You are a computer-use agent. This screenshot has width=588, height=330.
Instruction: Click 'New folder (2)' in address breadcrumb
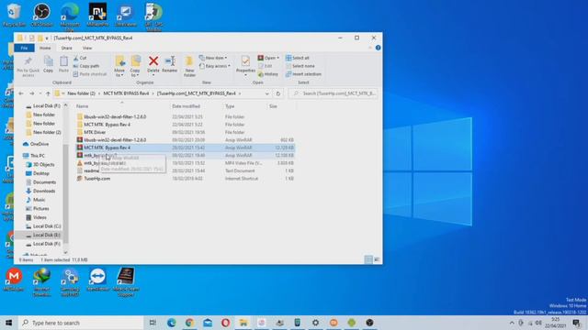[81, 93]
